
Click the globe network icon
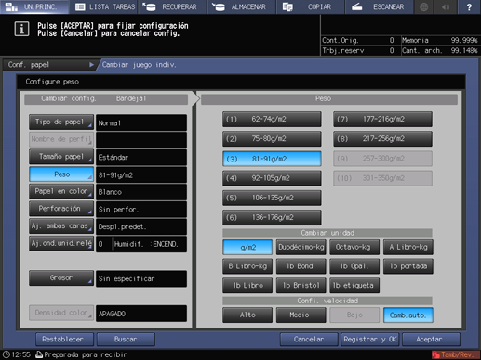tap(423, 6)
